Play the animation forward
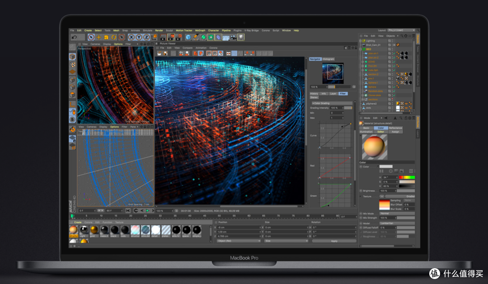Image resolution: width=488 pixels, height=284 pixels. click(147, 210)
